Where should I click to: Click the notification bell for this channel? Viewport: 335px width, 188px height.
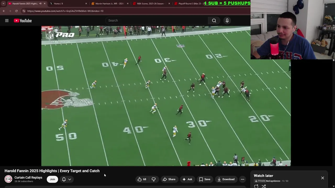tap(64, 179)
